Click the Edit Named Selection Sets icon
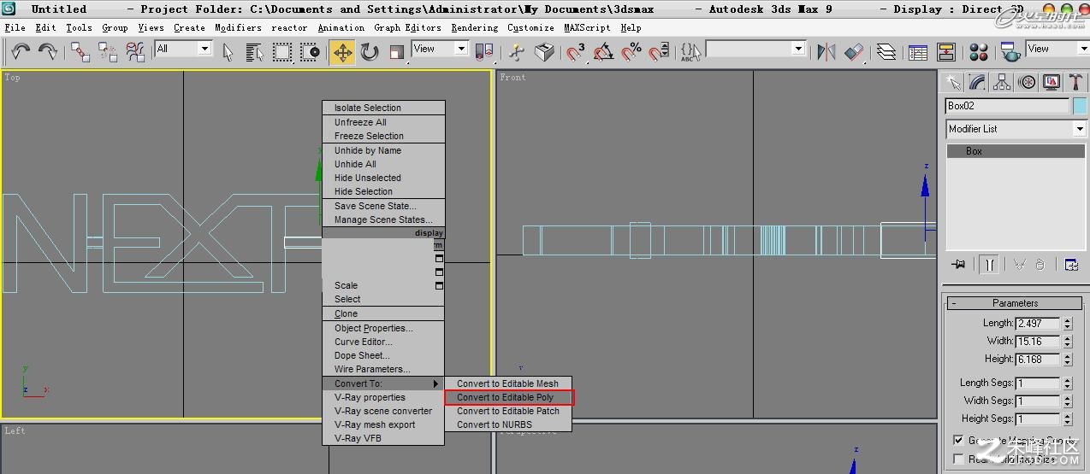 [690, 52]
